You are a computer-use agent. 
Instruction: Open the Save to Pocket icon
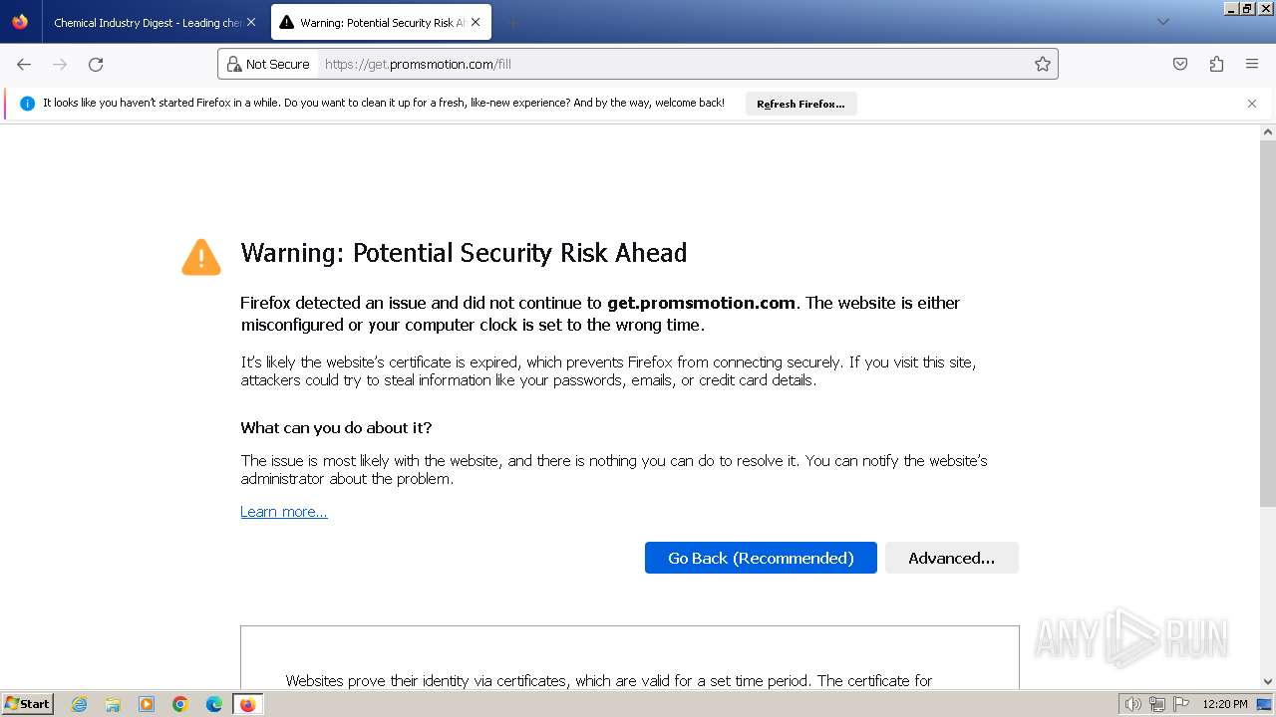[1180, 65]
